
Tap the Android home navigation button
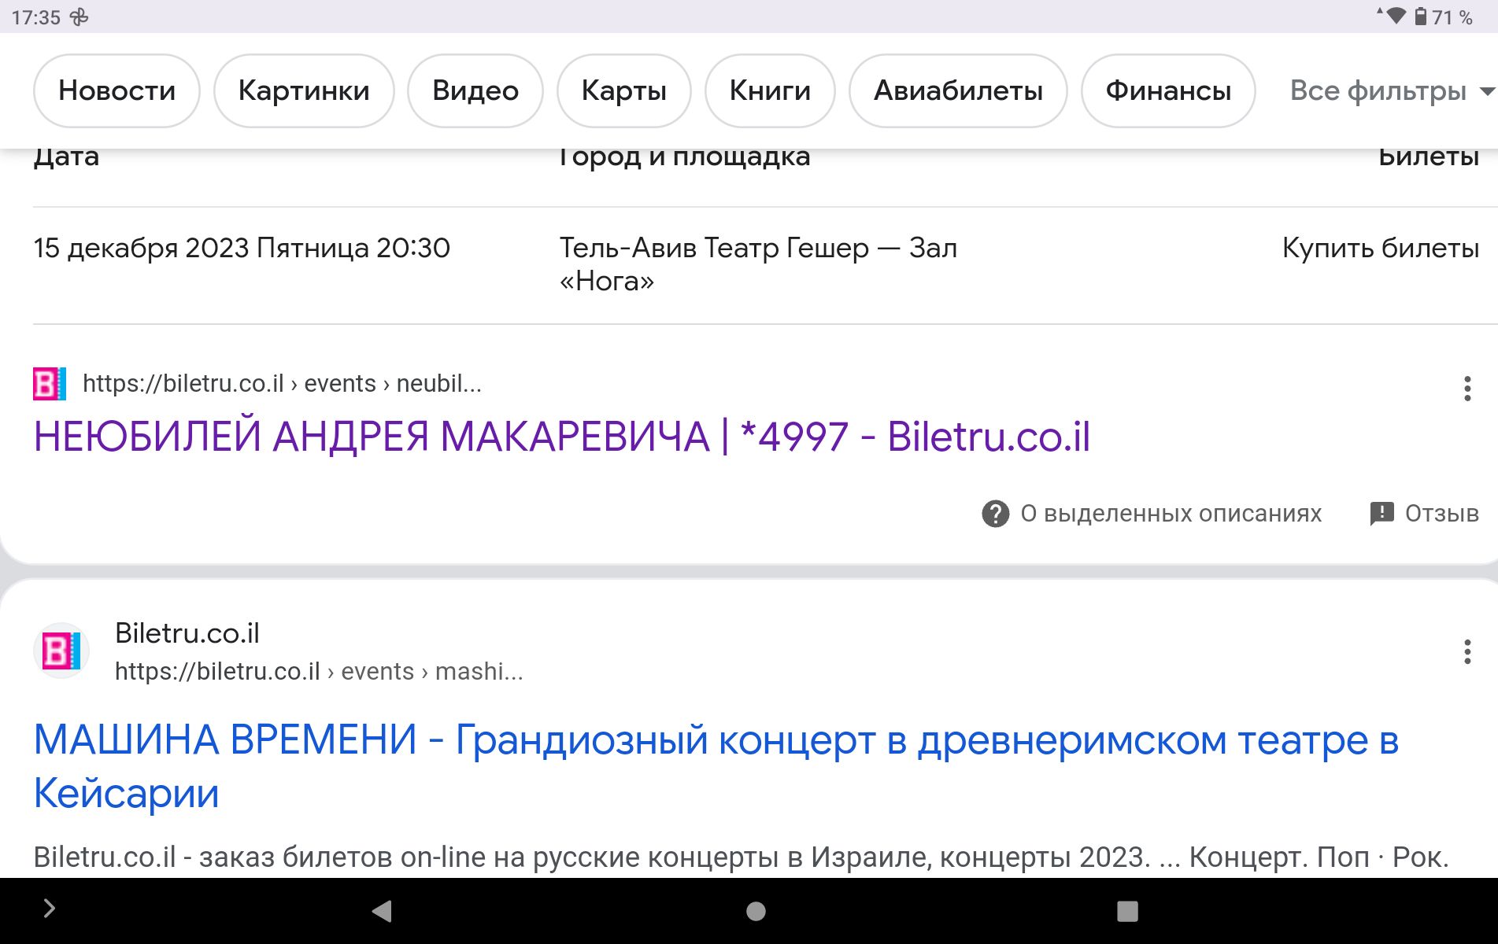click(x=756, y=911)
